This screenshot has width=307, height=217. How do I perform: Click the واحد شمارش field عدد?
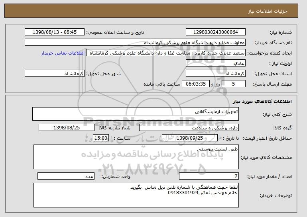pyautogui.click(x=66, y=176)
